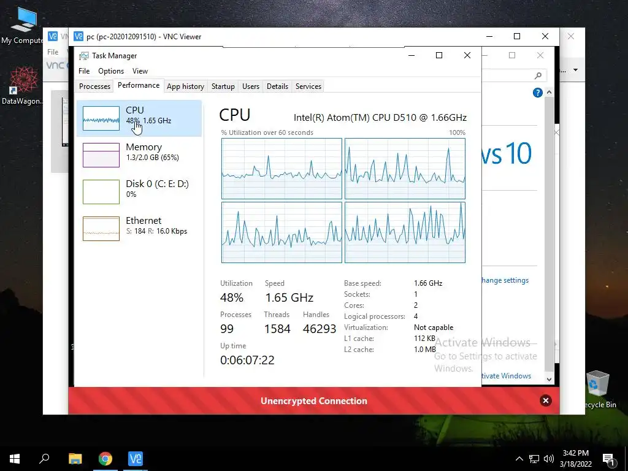Click the top-left CPU utilization graph
Image resolution: width=628 pixels, height=471 pixels.
281,169
